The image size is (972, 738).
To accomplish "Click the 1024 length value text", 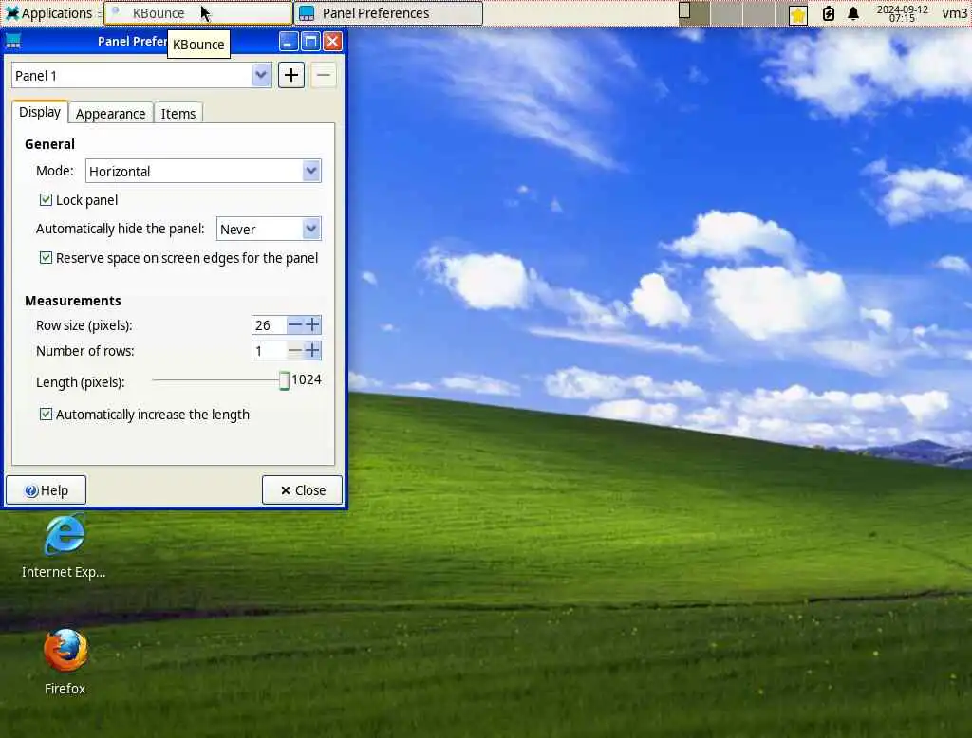I will 307,379.
